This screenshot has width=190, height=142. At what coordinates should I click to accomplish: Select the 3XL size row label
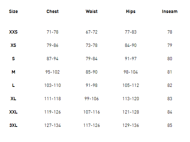[x=13, y=125]
